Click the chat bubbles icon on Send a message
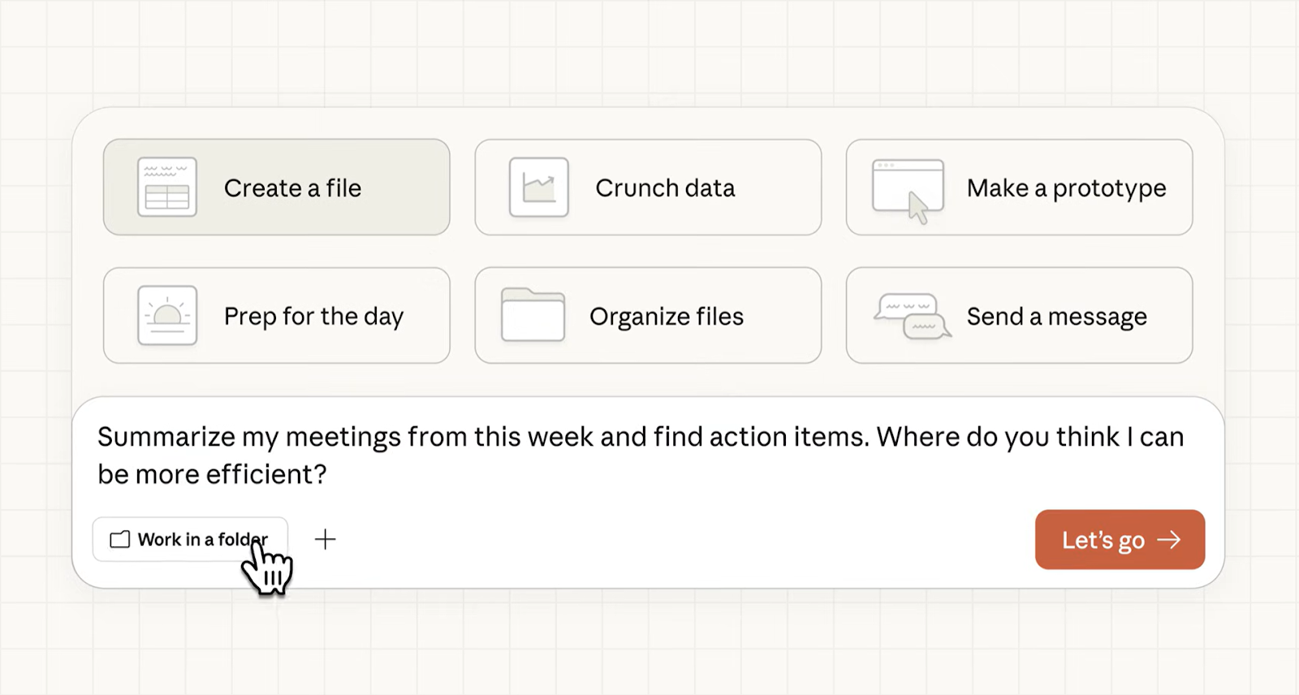 (x=913, y=316)
